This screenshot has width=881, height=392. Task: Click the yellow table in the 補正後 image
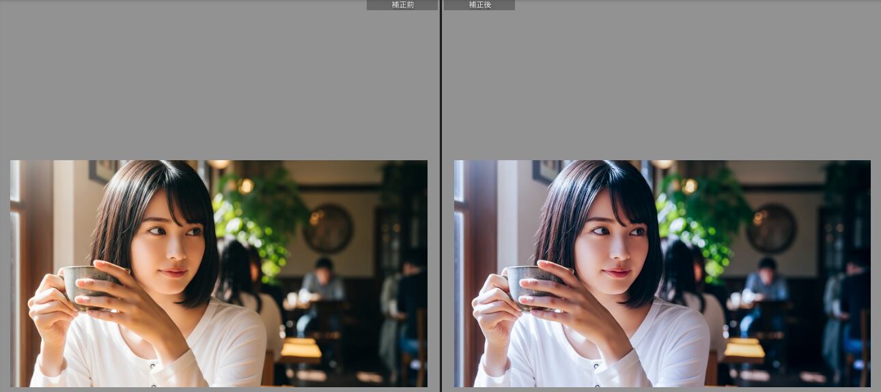click(744, 349)
